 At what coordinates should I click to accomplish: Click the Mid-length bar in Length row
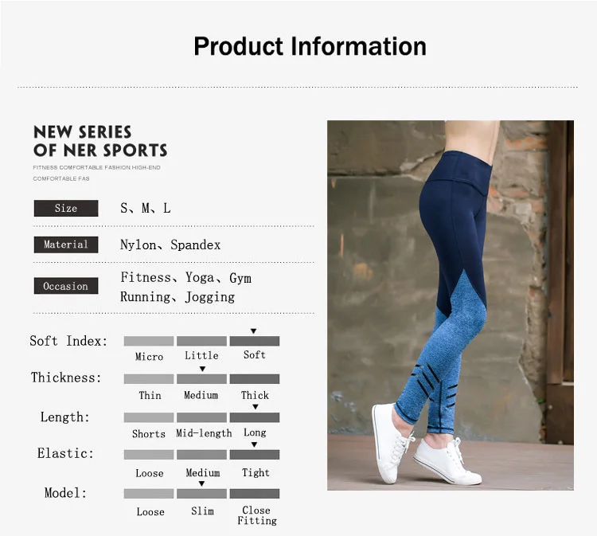pos(202,417)
